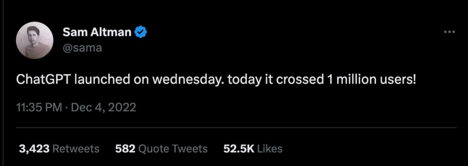This screenshot has width=468, height=166.
Task: Select the tweet text about ChatGPT launch
Action: 216,80
